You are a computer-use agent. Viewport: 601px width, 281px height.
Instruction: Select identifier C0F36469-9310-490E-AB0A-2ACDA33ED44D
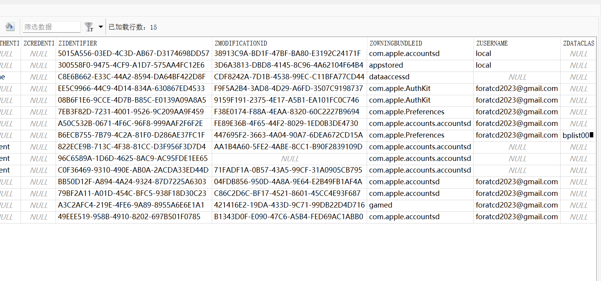133,170
